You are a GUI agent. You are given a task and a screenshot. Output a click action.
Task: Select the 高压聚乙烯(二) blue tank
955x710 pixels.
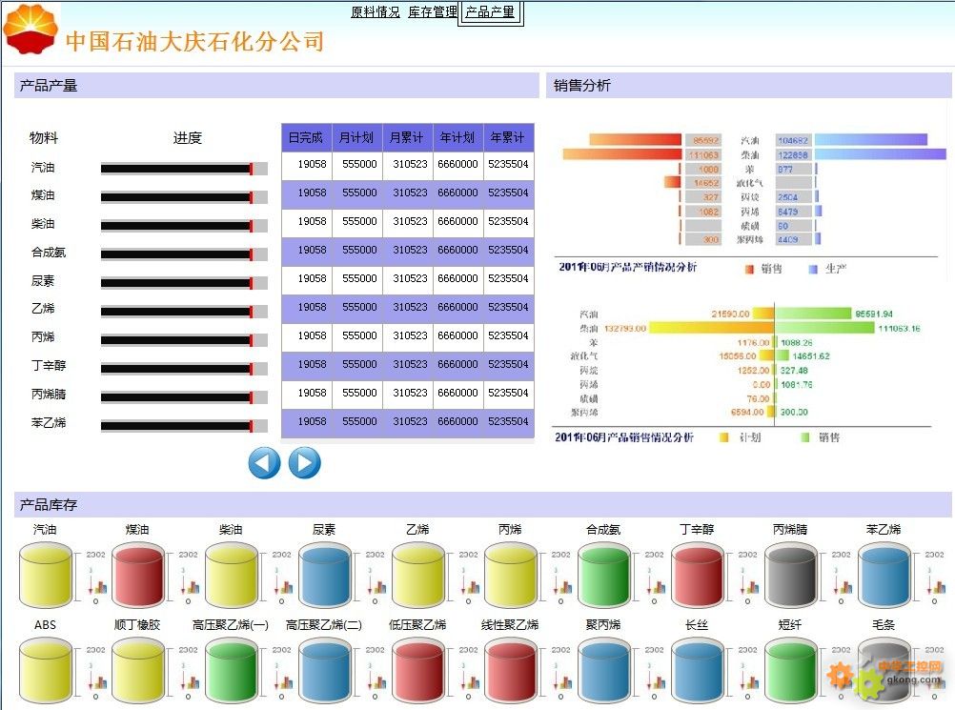click(325, 671)
